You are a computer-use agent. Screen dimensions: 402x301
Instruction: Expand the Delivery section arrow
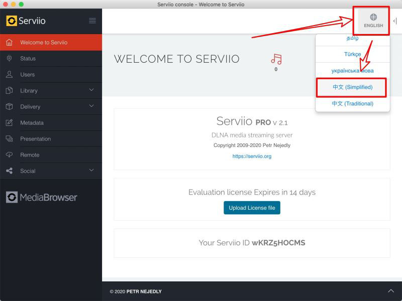91,106
